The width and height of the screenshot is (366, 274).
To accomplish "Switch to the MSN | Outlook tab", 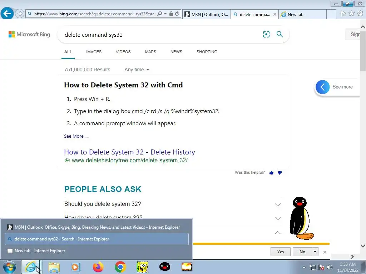I will (x=206, y=14).
